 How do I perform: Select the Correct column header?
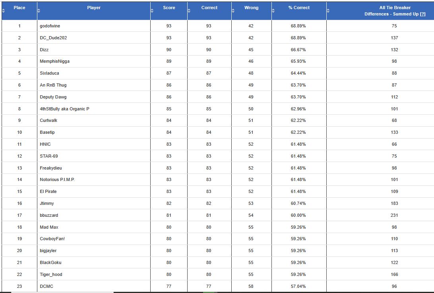click(x=209, y=8)
